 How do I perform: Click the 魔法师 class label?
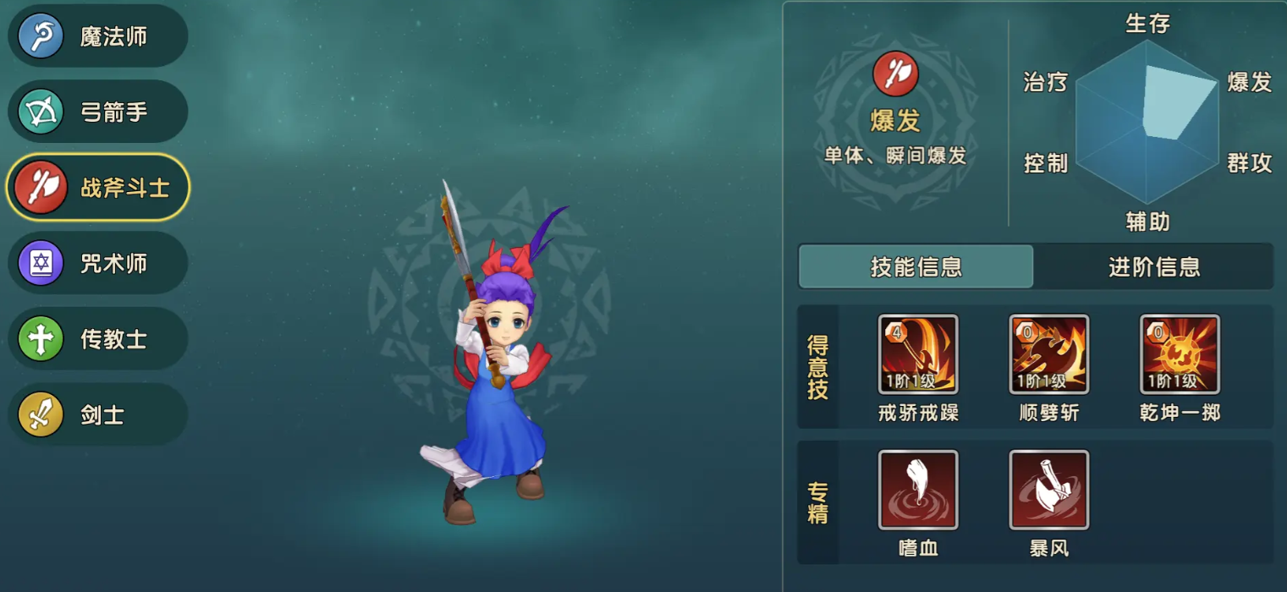[x=113, y=36]
